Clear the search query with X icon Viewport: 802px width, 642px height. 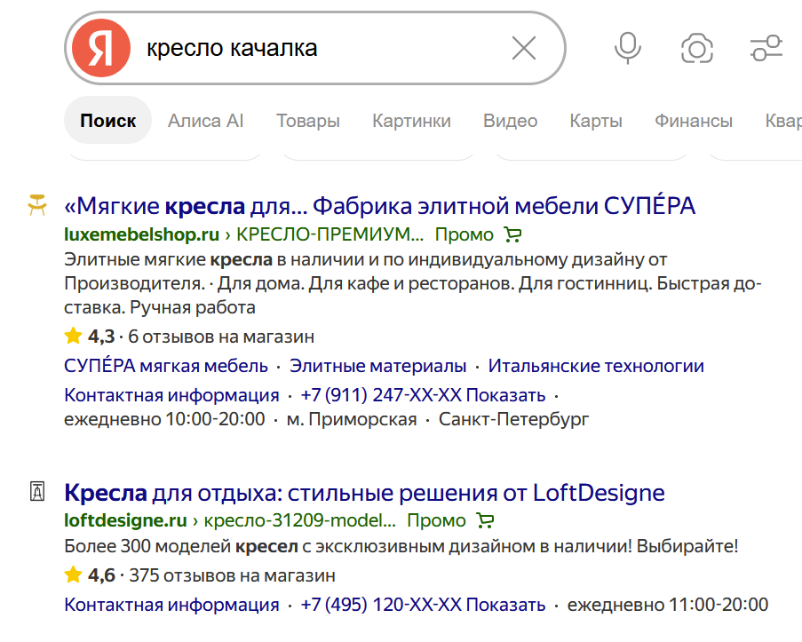[524, 48]
